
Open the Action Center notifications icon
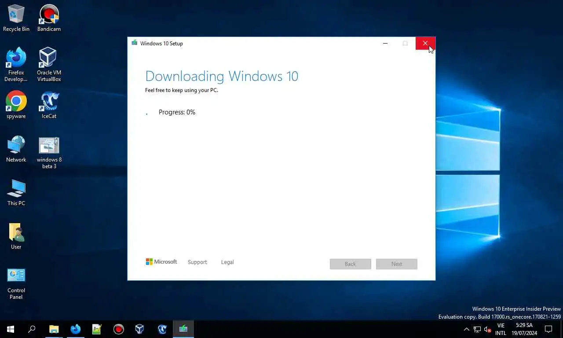coord(548,329)
